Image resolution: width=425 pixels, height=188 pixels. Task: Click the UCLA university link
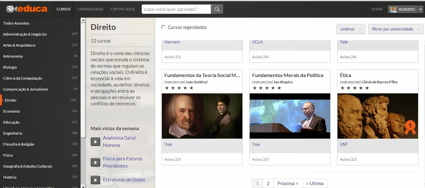(x=258, y=42)
